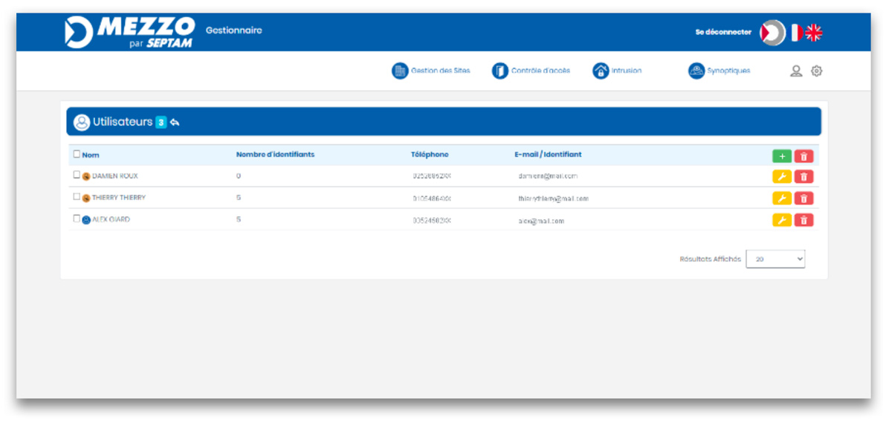Click the Mezzo par Septam logo

point(129,33)
